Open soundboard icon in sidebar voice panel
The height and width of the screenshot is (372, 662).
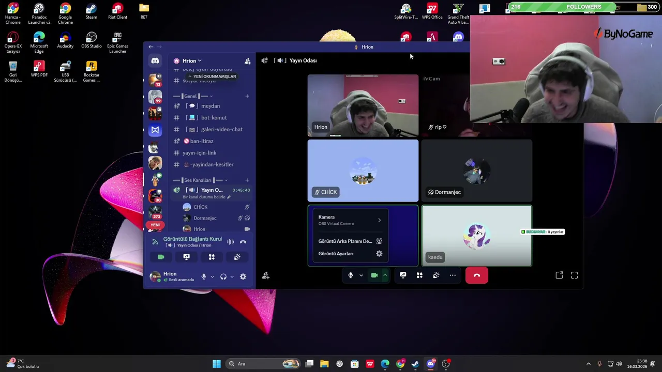(237, 257)
